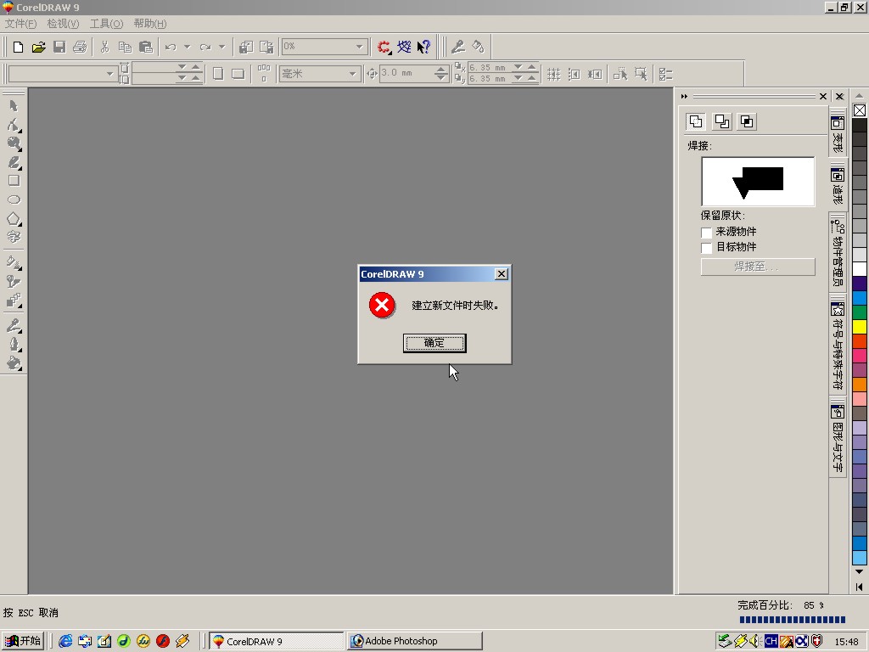
Task: Select the Zoom magnifier tool
Action: pyautogui.click(x=14, y=143)
